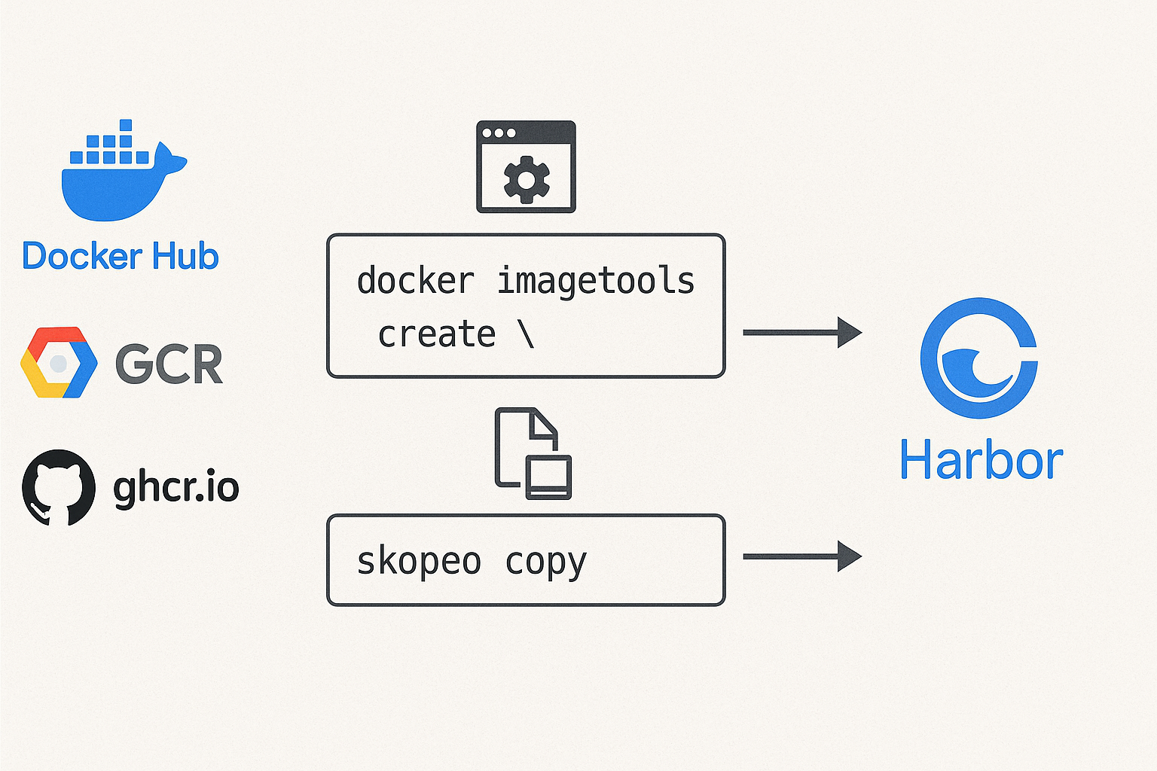Click the GitHub octocat logo
Image resolution: width=1157 pixels, height=771 pixels.
tap(59, 487)
